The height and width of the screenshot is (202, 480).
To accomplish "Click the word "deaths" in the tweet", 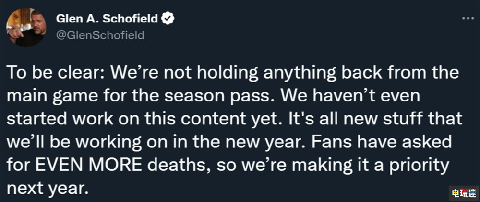I will coord(183,167).
